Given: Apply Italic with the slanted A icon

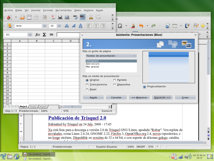Looking at the screenshot, I should (74, 26).
